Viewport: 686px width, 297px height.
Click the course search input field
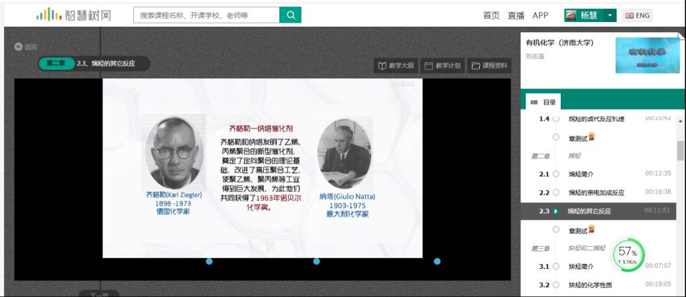point(206,15)
